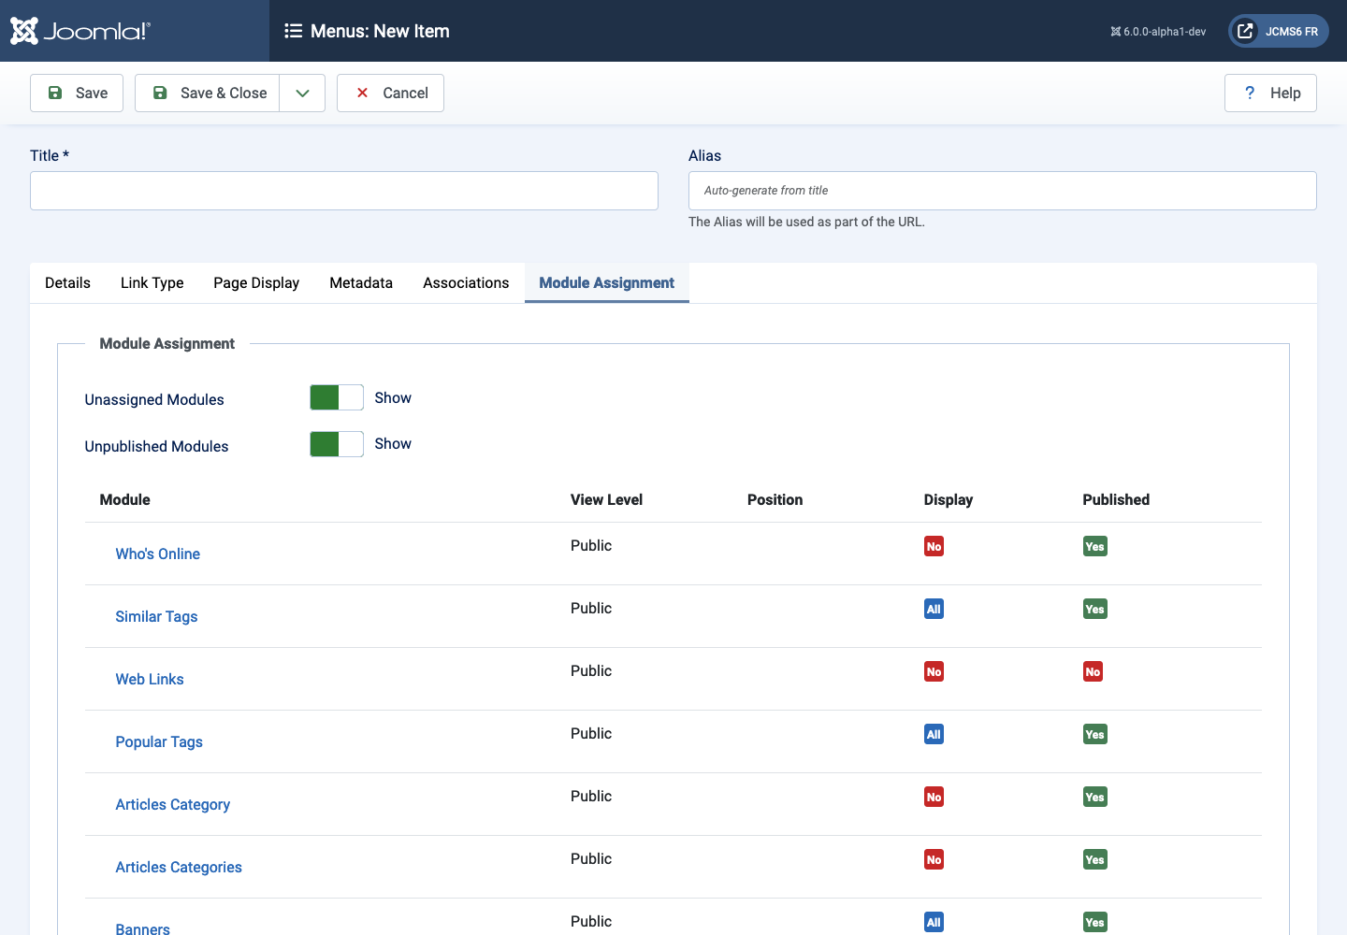Click the green Yes published badge for Articles Categories
Screen dimensions: 1347x935
click(x=1094, y=860)
